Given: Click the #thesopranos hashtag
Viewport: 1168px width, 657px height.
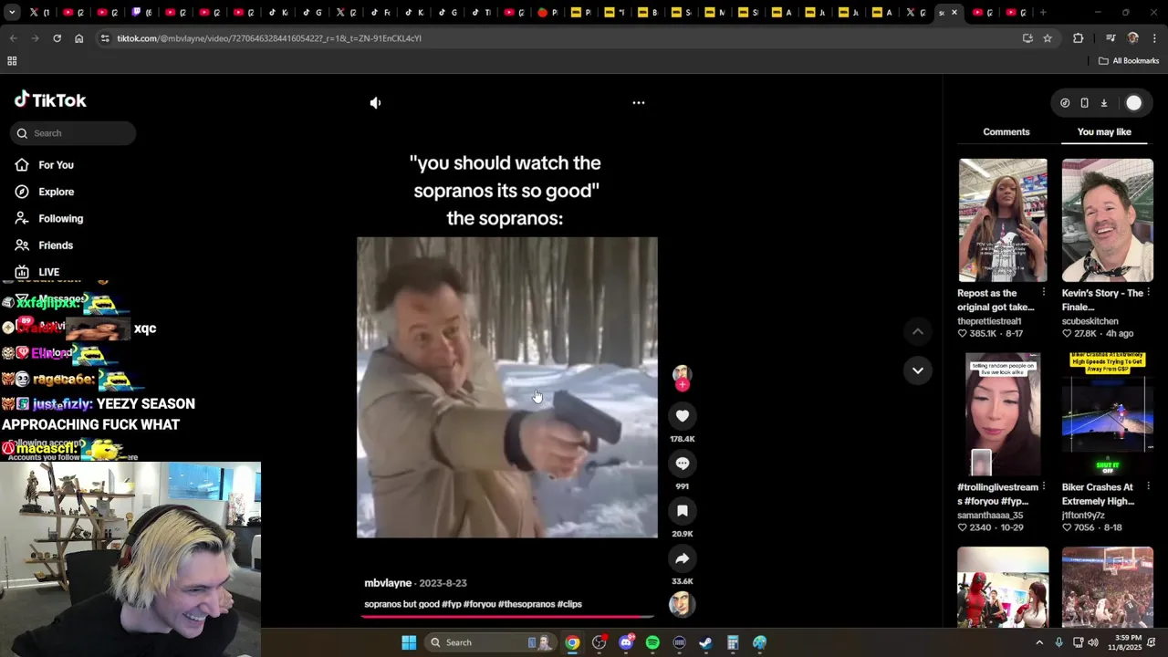Looking at the screenshot, I should (x=527, y=604).
